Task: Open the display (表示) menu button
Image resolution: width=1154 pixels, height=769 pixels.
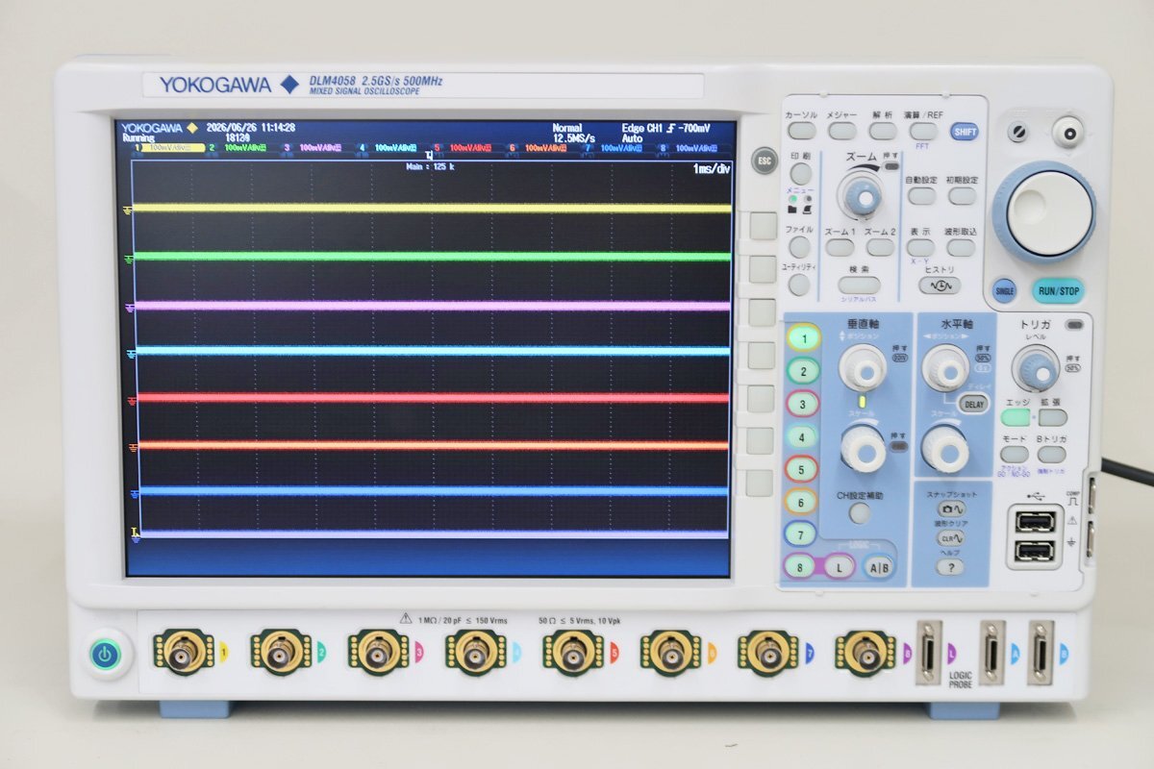Action: [x=921, y=248]
